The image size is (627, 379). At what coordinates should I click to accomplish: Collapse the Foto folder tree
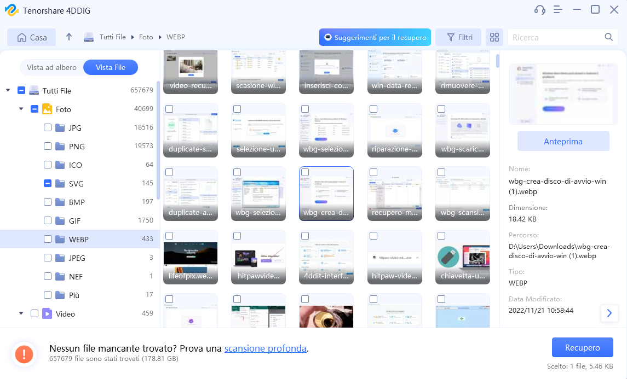pyautogui.click(x=21, y=109)
